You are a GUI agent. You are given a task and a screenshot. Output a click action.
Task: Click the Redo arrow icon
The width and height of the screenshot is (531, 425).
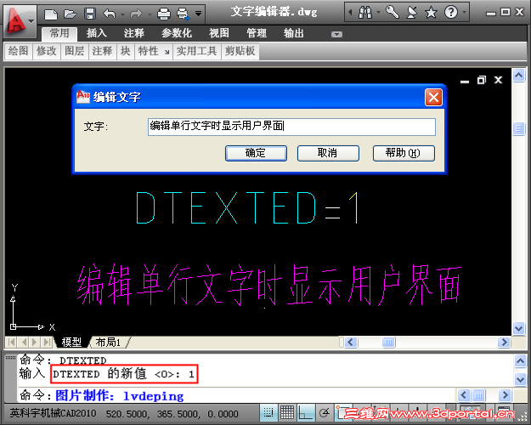pos(136,14)
